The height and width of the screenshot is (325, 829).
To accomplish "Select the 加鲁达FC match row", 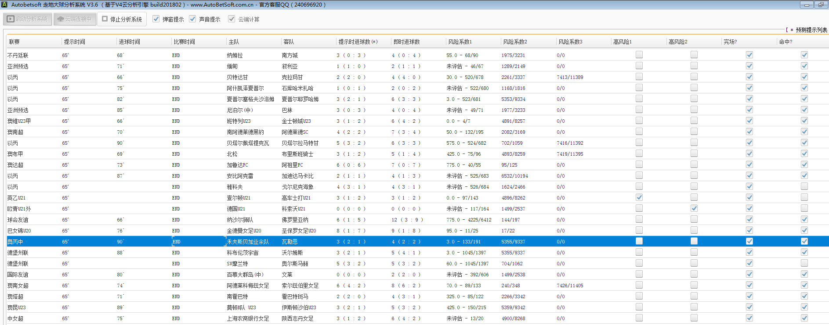I will pos(237,165).
